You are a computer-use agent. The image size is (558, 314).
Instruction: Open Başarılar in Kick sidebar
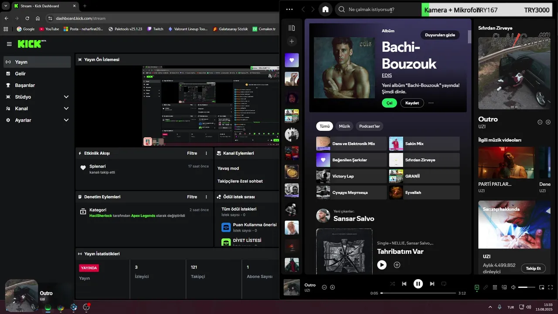[37, 85]
